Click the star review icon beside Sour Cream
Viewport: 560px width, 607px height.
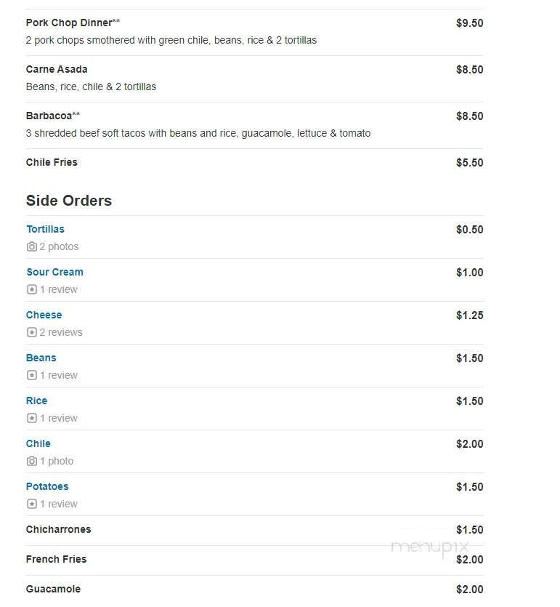(x=31, y=289)
